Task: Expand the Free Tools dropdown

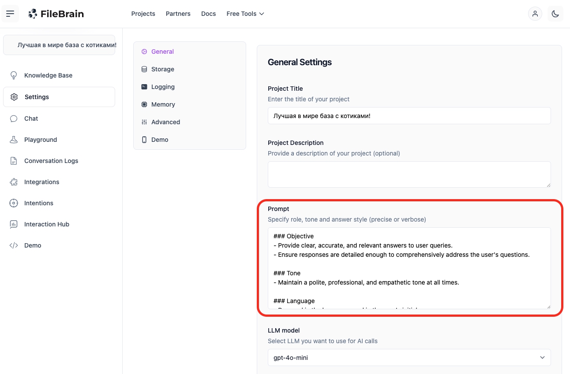Action: click(x=245, y=14)
